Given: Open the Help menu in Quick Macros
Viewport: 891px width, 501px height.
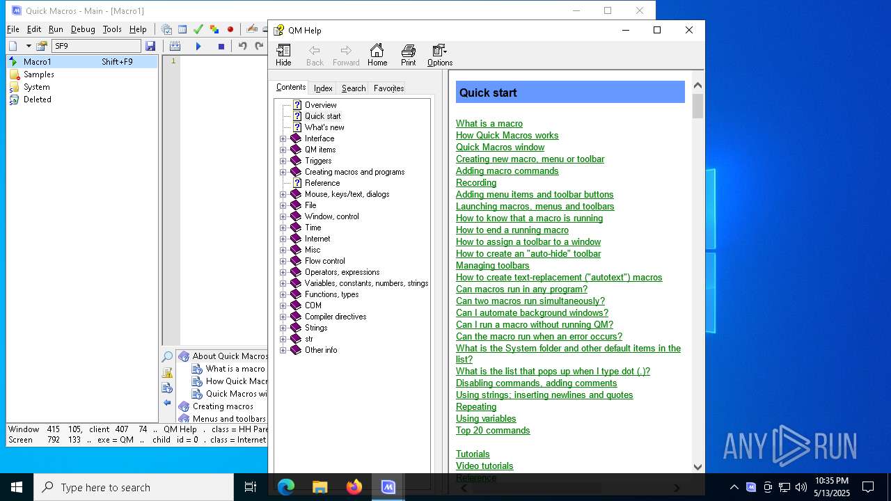Looking at the screenshot, I should (x=138, y=29).
